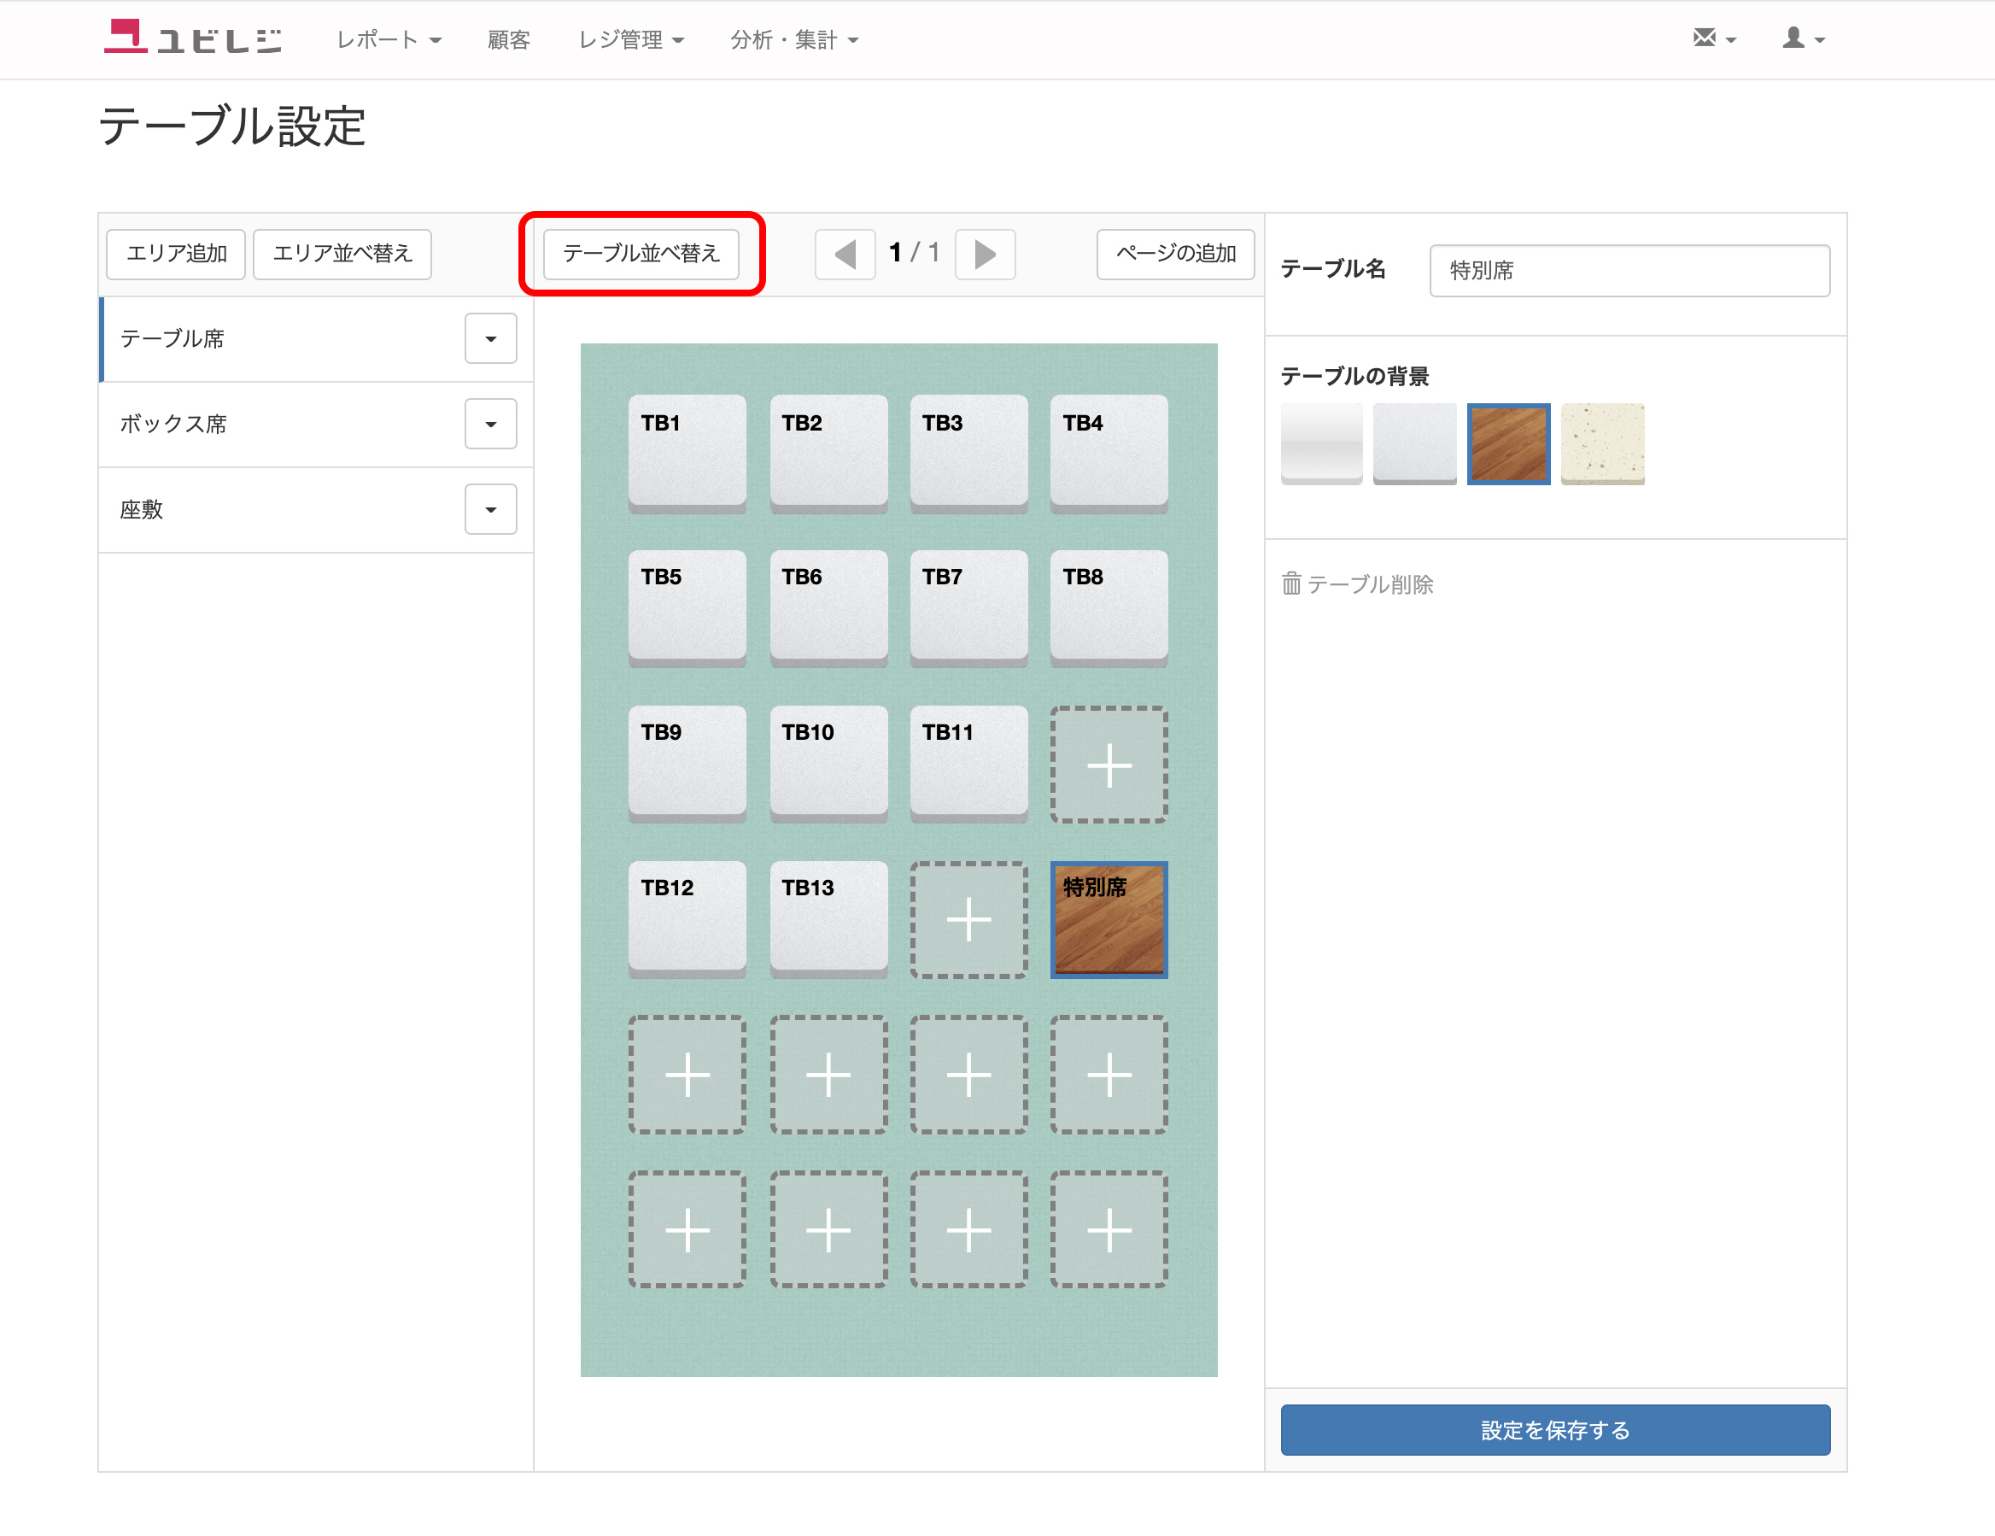The image size is (1995, 1536).
Task: Edit the テーブル名 input field
Action: pos(1629,270)
